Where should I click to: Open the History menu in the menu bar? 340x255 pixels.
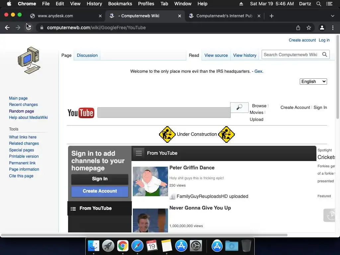(x=94, y=4)
